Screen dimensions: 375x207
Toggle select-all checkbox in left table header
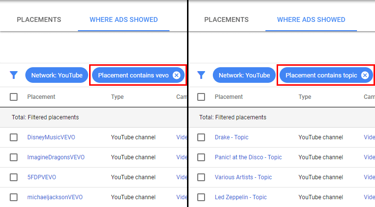pos(14,97)
